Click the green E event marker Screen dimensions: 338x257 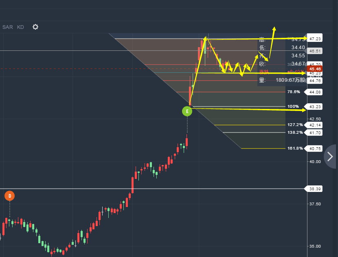click(187, 111)
